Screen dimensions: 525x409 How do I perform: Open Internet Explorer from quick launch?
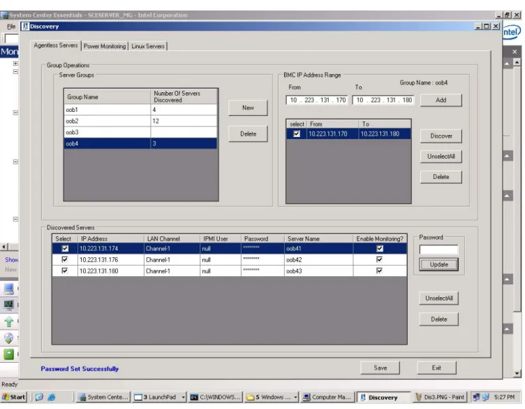(51, 397)
